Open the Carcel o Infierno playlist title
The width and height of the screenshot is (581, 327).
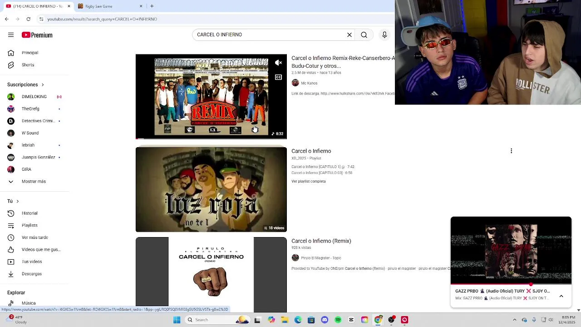tap(311, 151)
